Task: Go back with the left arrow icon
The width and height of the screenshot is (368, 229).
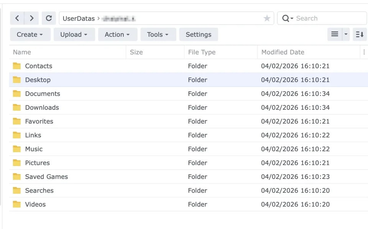Action: (17, 18)
